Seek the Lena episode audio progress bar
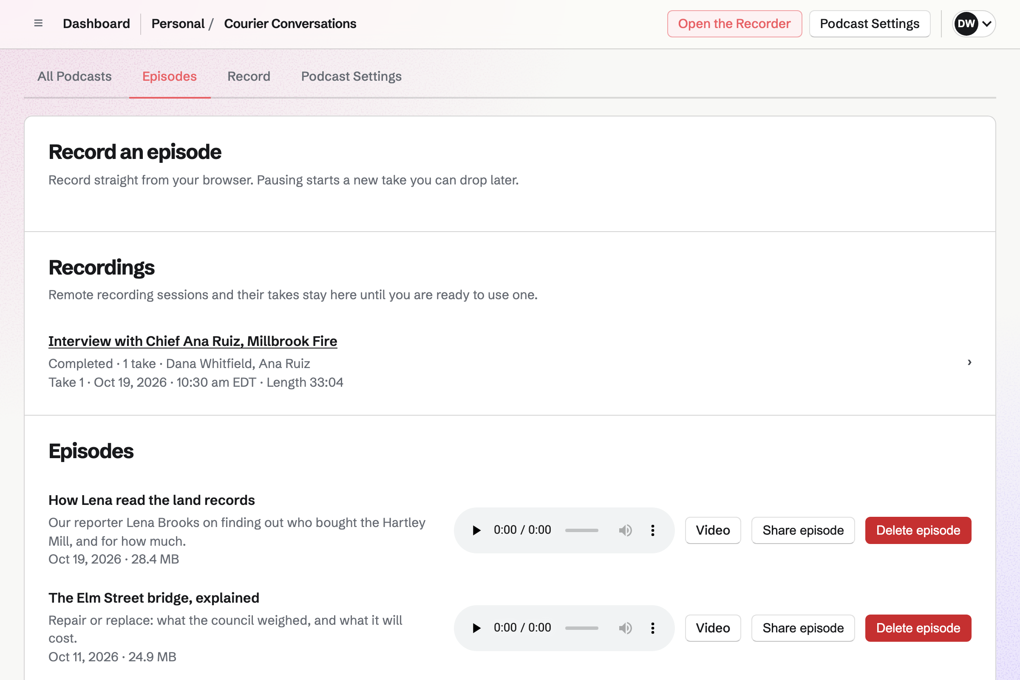This screenshot has height=680, width=1020. click(x=581, y=530)
